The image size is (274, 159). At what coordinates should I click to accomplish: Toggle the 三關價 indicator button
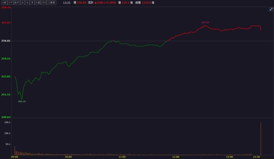pos(52,3)
